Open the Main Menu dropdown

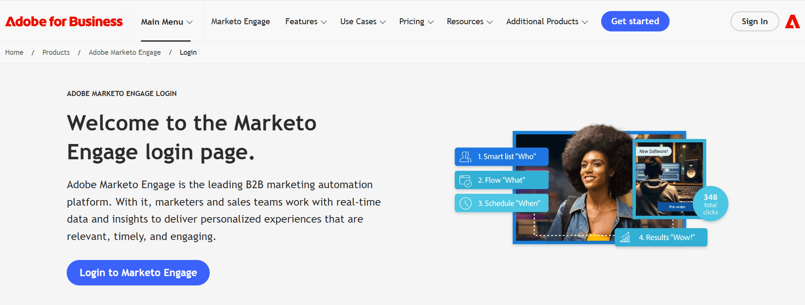(x=166, y=22)
